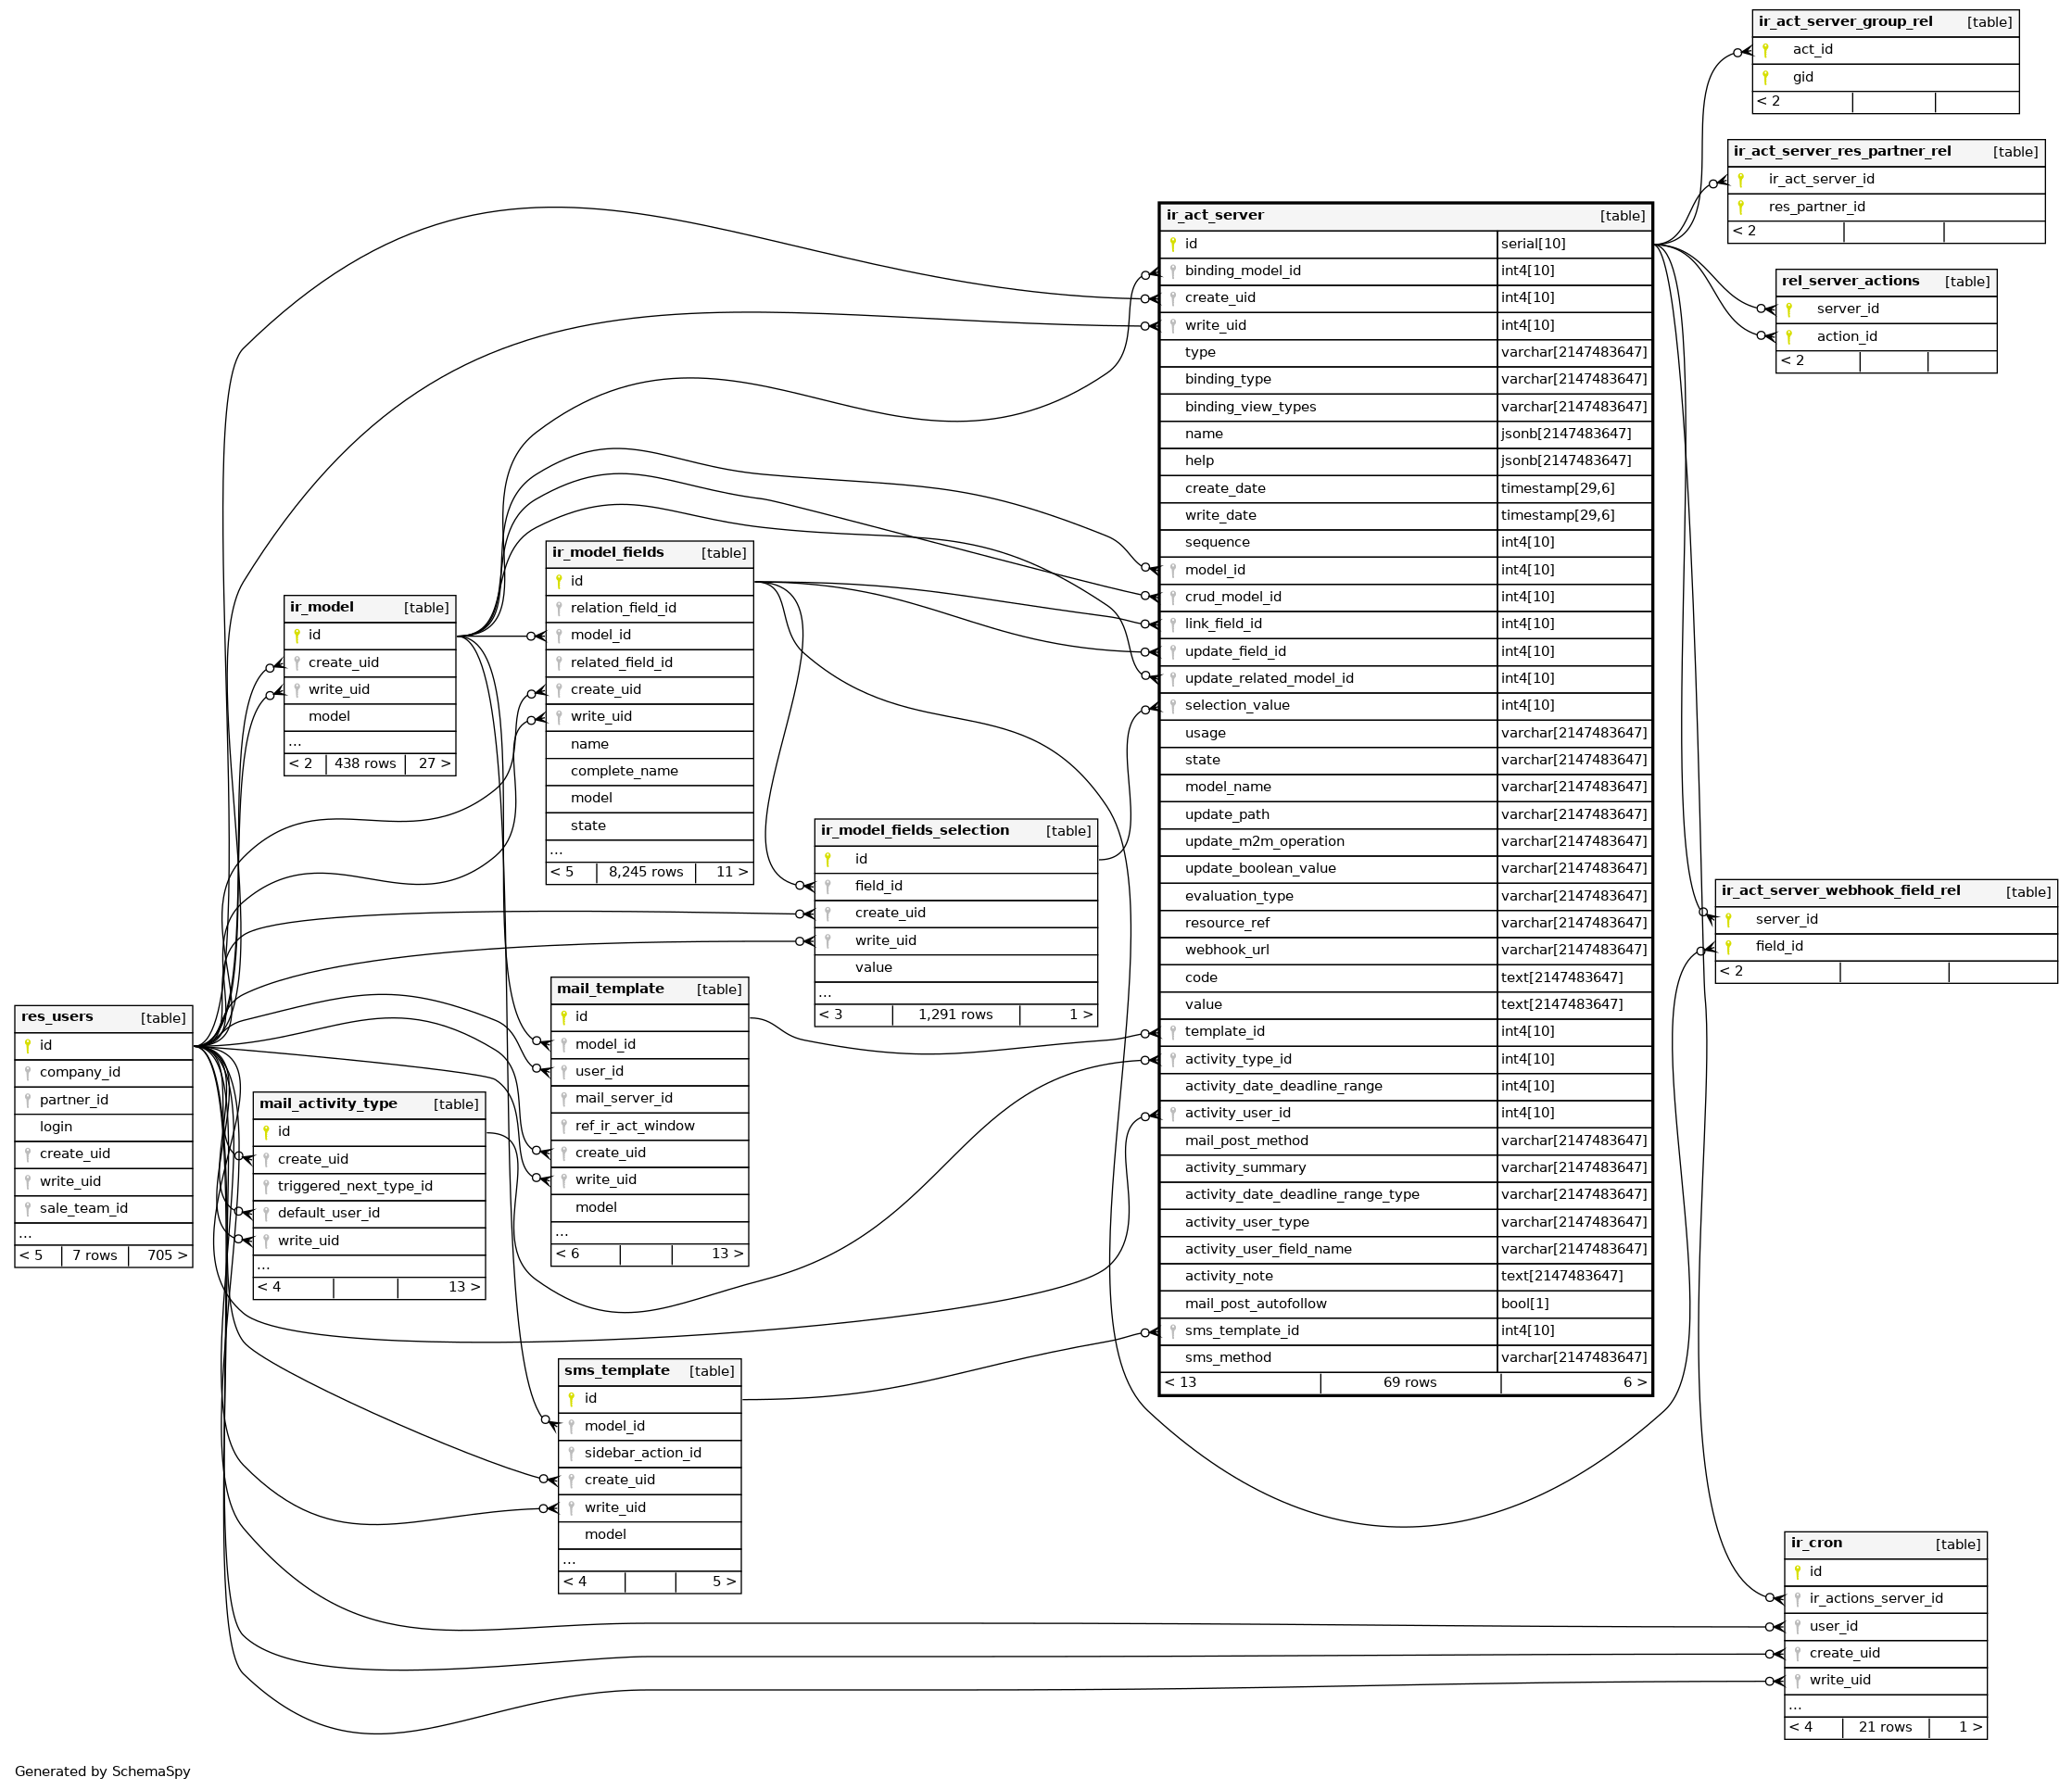Click the yellow key icon in ir_cron id row
This screenshot has width=2072, height=1790.
pos(1797,1572)
